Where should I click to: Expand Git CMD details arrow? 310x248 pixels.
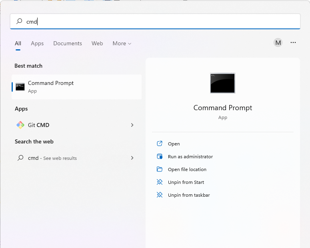(x=132, y=125)
